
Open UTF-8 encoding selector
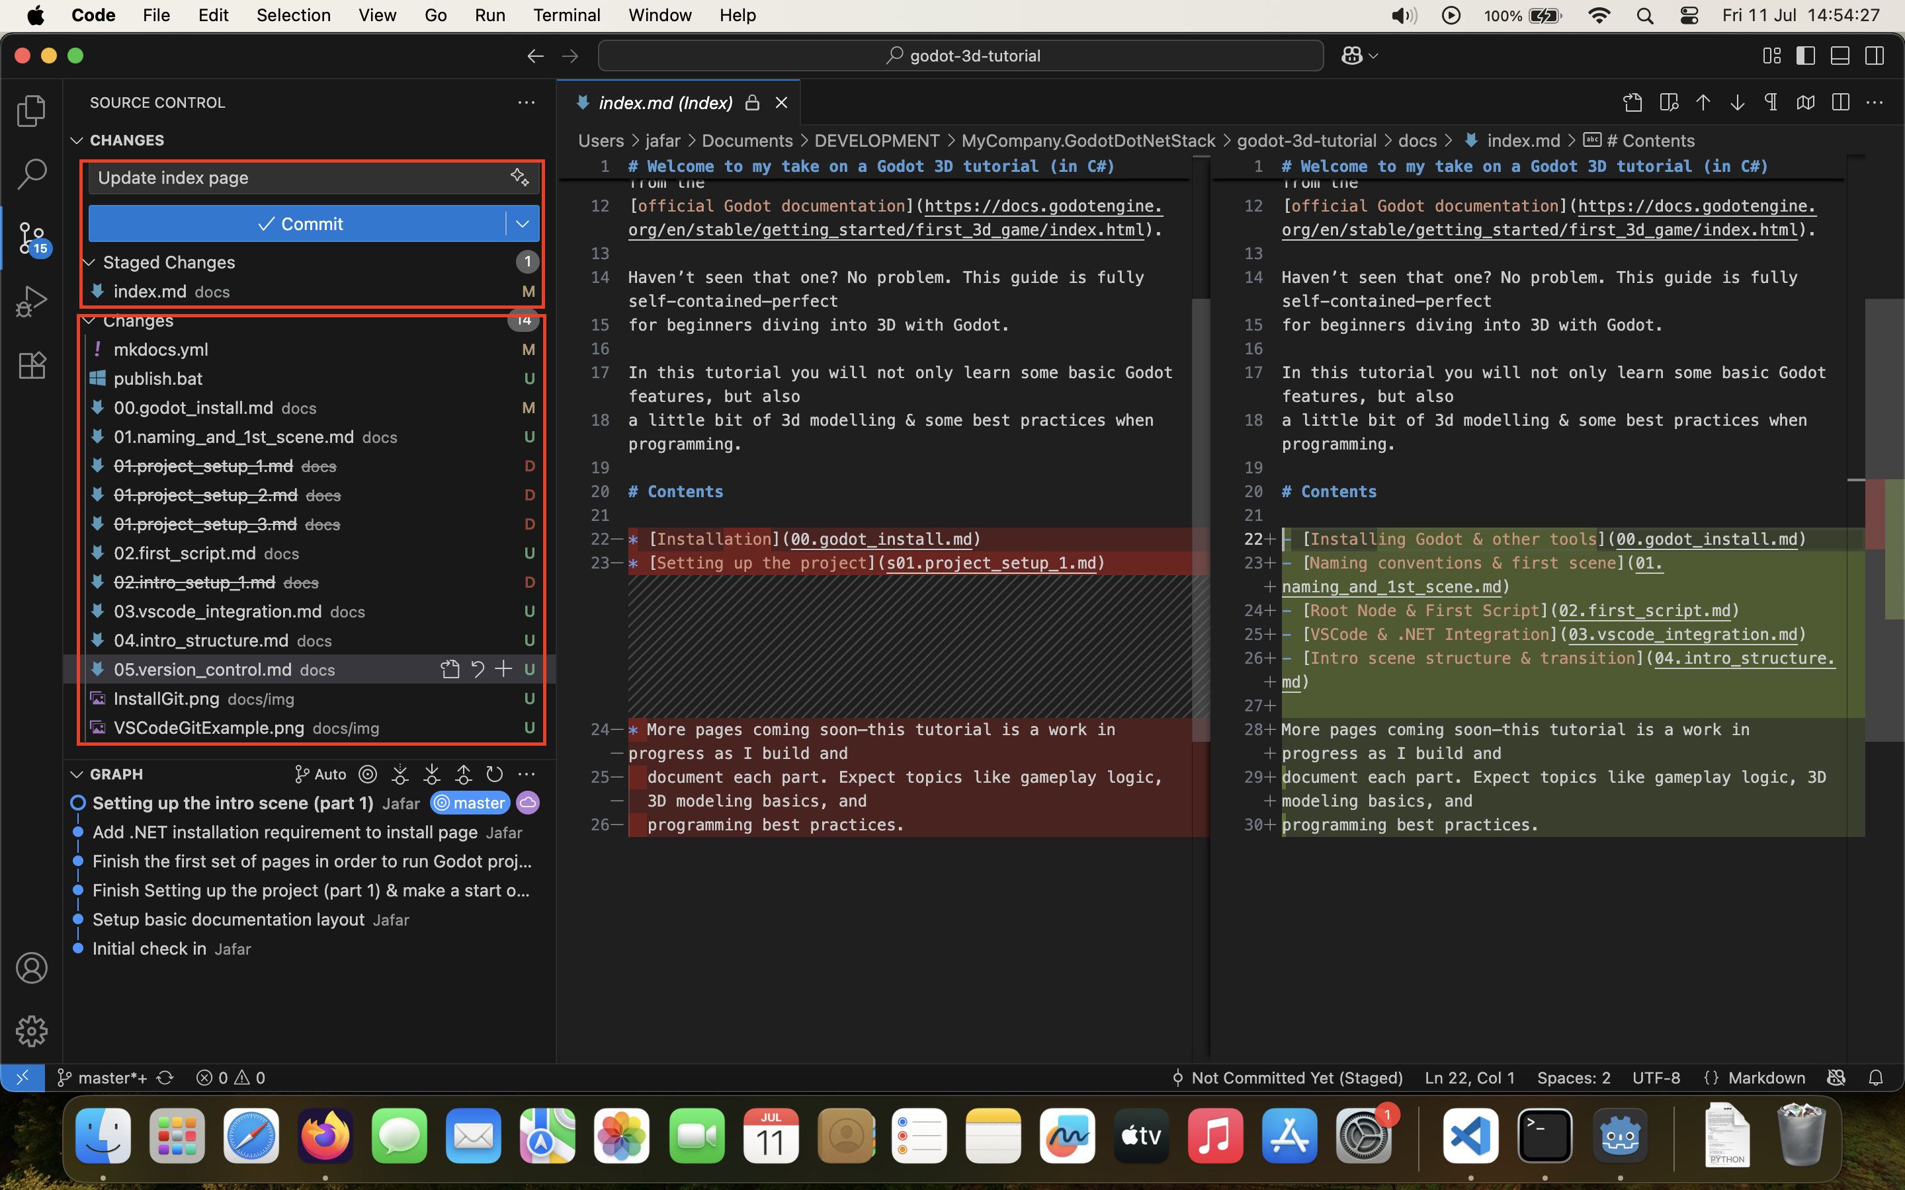pyautogui.click(x=1656, y=1078)
